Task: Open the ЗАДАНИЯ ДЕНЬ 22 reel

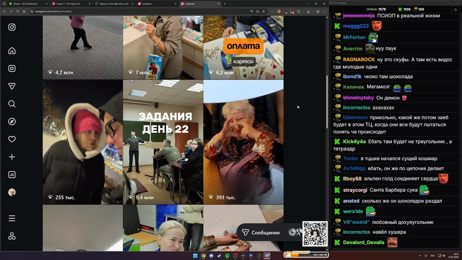Action: coord(163,142)
